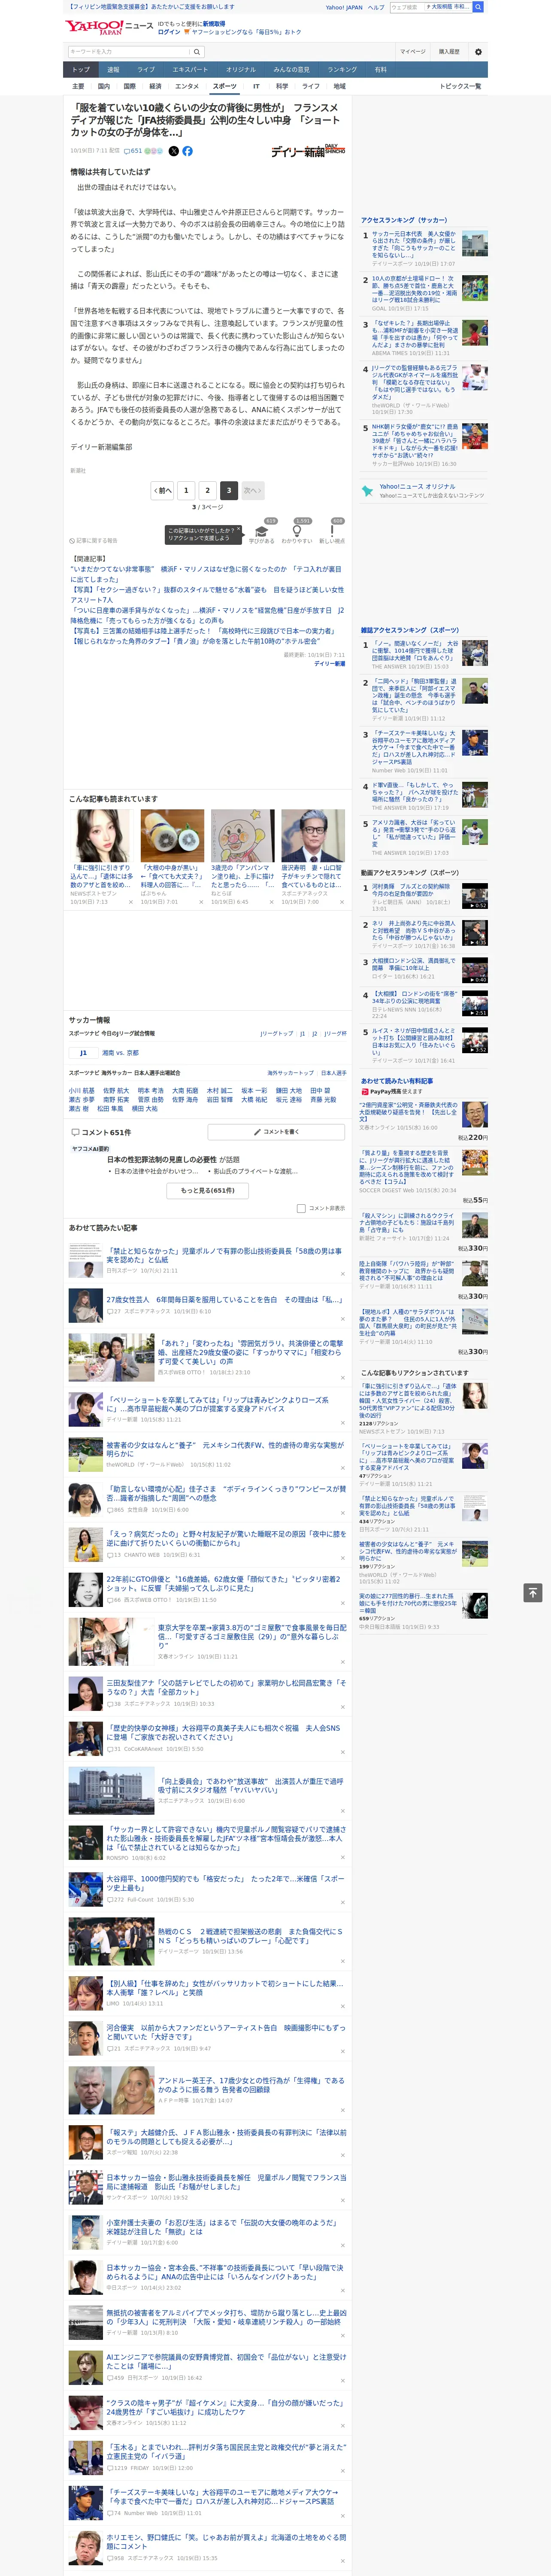Open video ranking 河村勇輝 ブルズとの契約解除
Screen dimensions: 551x2576
click(x=411, y=890)
